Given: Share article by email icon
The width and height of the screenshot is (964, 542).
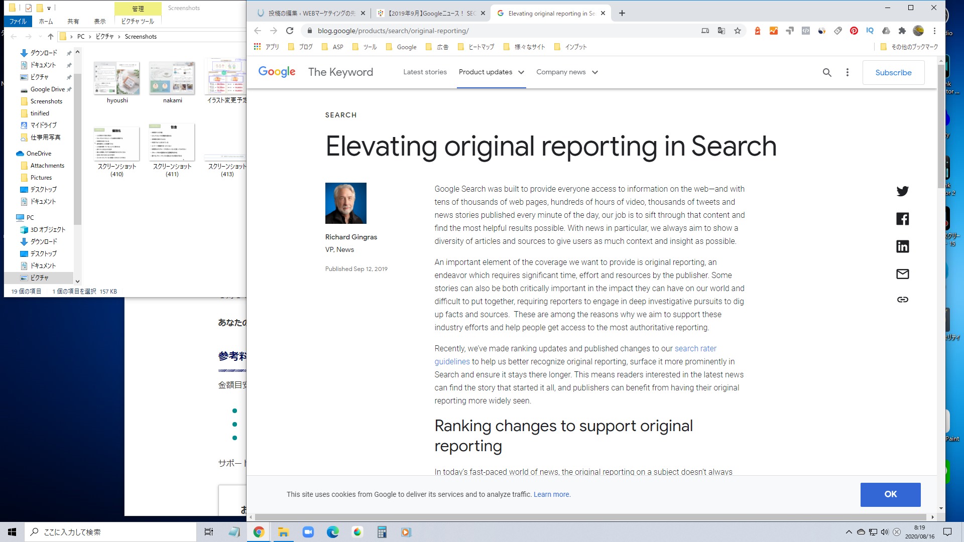Looking at the screenshot, I should click(902, 274).
